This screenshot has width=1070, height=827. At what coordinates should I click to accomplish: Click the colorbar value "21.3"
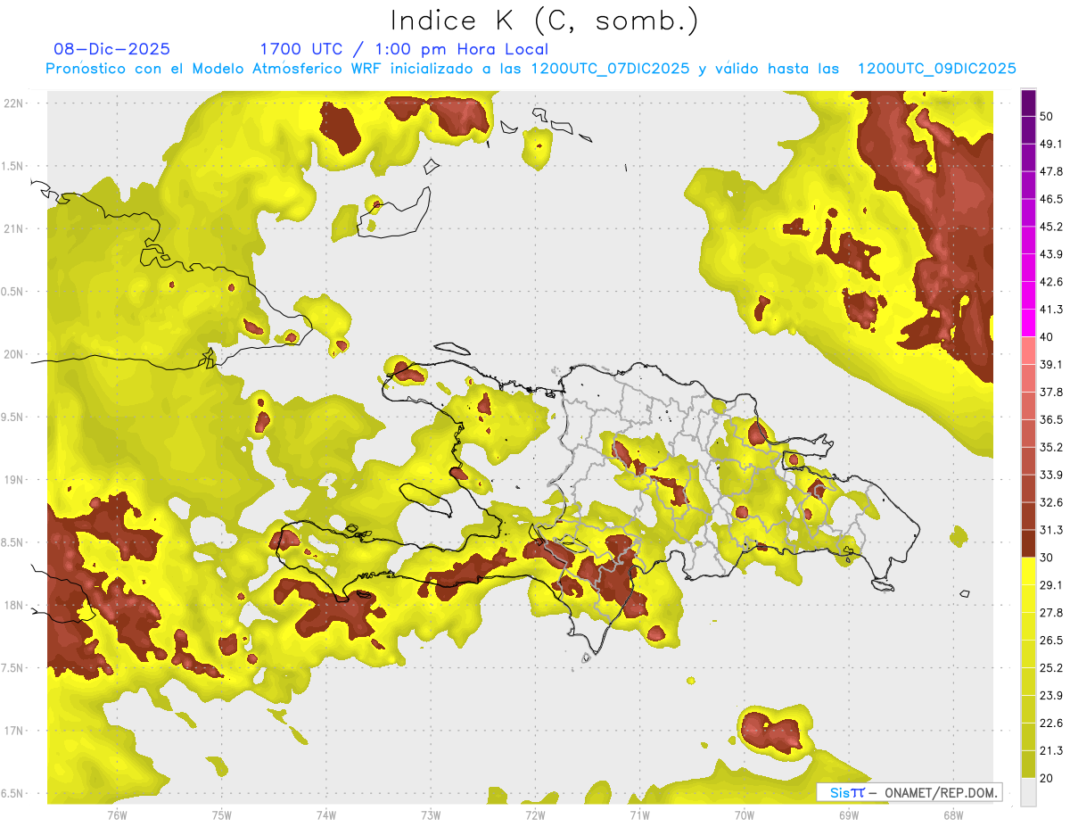tap(1051, 751)
